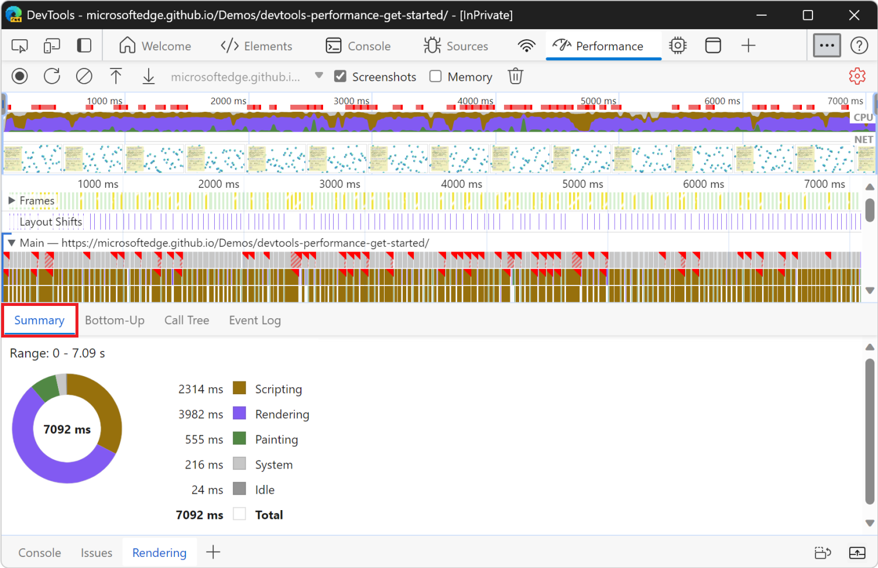The width and height of the screenshot is (878, 568).
Task: Switch to the Bottom-Up tab
Action: coord(115,320)
